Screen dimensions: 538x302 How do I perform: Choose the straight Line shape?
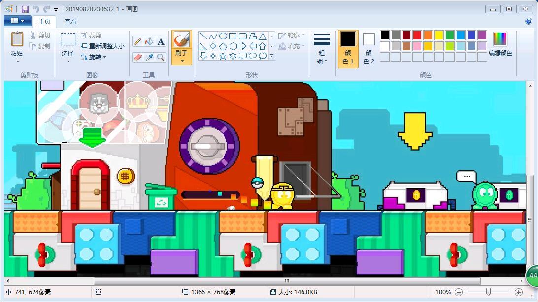pyautogui.click(x=203, y=36)
